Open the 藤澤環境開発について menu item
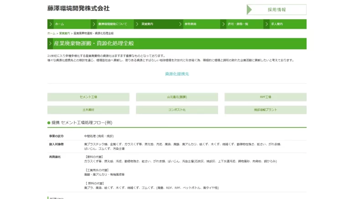Viewport: 354px width, 199px height. click(112, 24)
